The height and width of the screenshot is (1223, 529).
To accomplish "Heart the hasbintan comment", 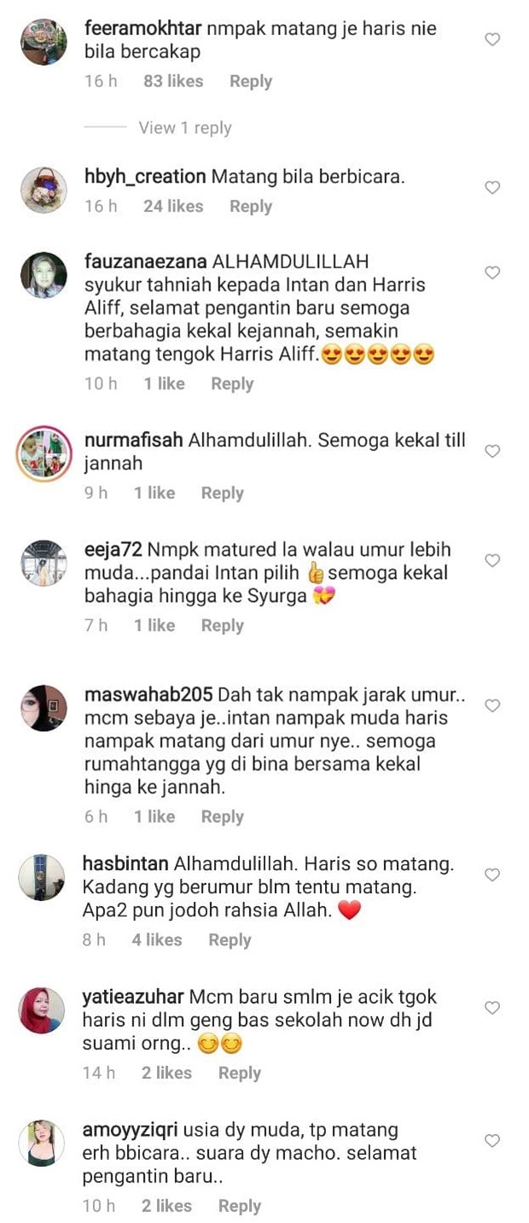I will [492, 875].
